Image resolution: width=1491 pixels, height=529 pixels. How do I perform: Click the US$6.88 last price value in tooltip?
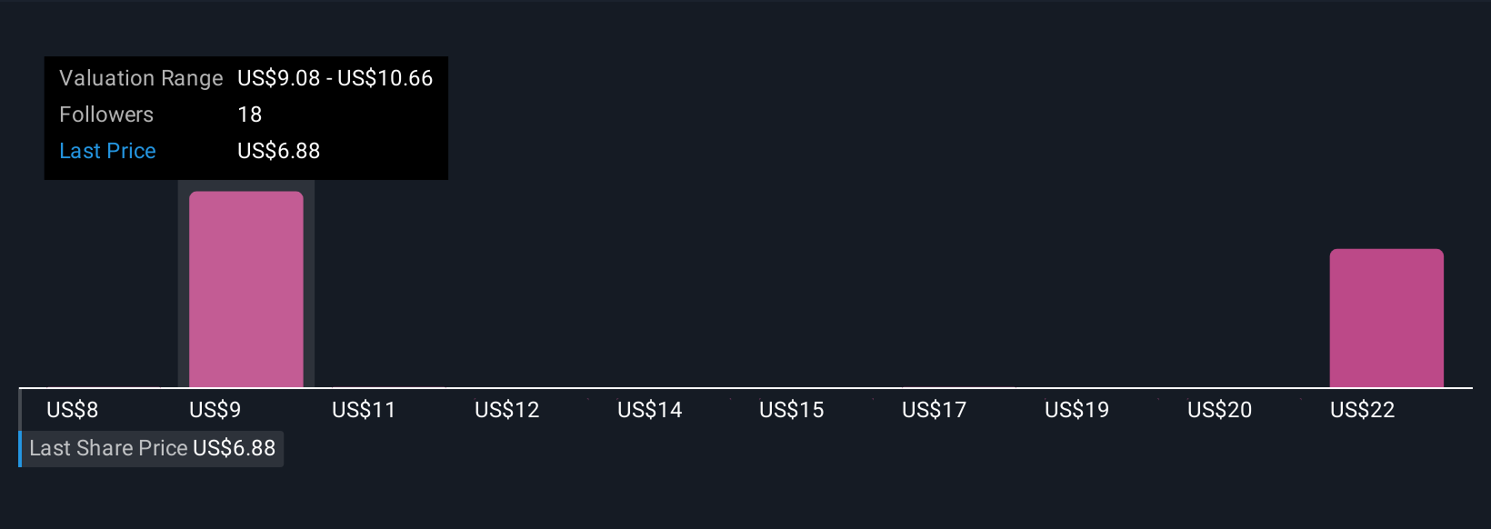[x=278, y=151]
